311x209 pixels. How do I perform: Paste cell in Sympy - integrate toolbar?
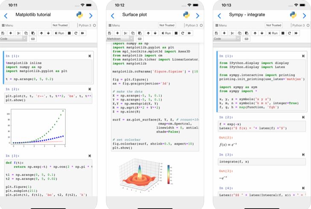[246, 33]
